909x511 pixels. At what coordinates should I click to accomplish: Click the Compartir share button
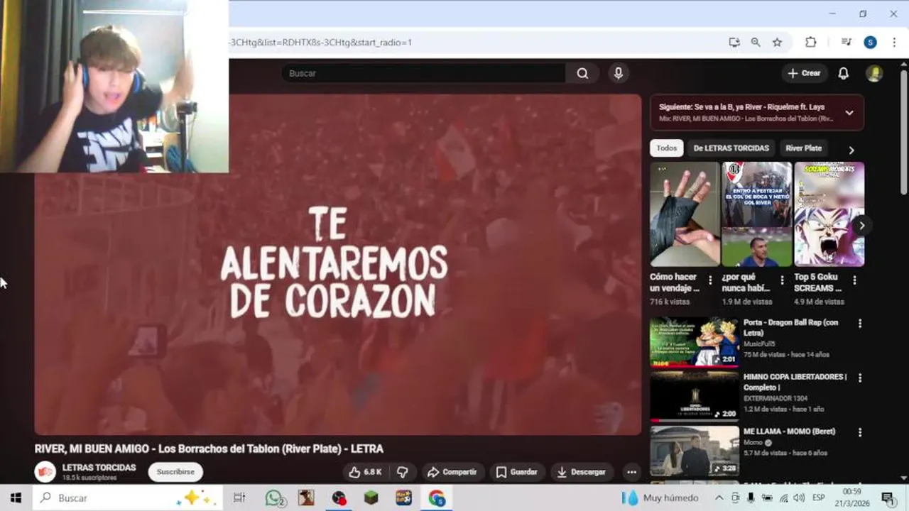[x=452, y=472]
